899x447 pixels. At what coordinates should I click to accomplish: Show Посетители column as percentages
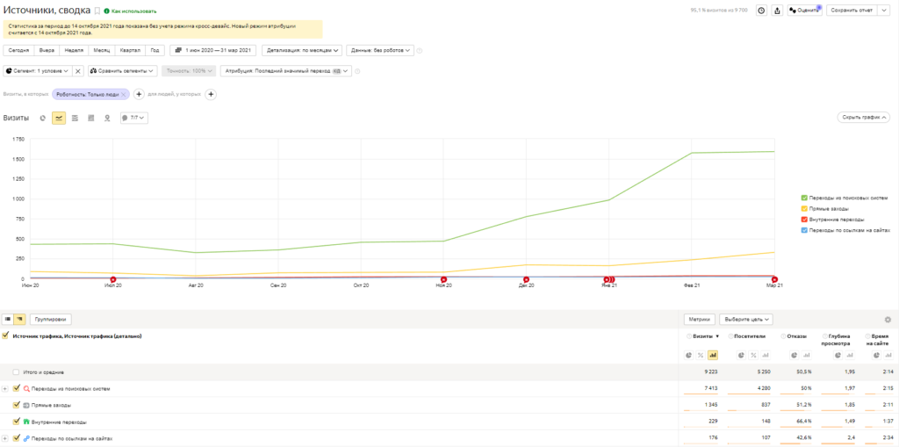752,355
